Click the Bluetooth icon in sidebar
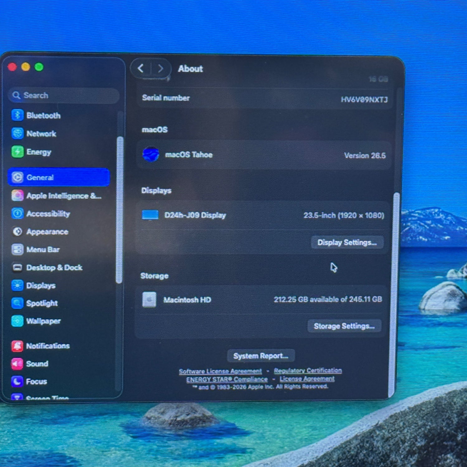The width and height of the screenshot is (467, 467). click(x=17, y=115)
